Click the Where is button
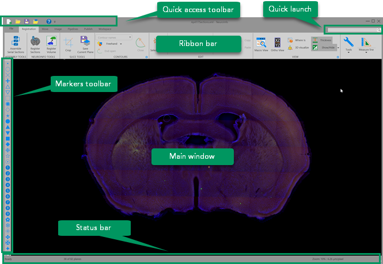 [x=297, y=40]
